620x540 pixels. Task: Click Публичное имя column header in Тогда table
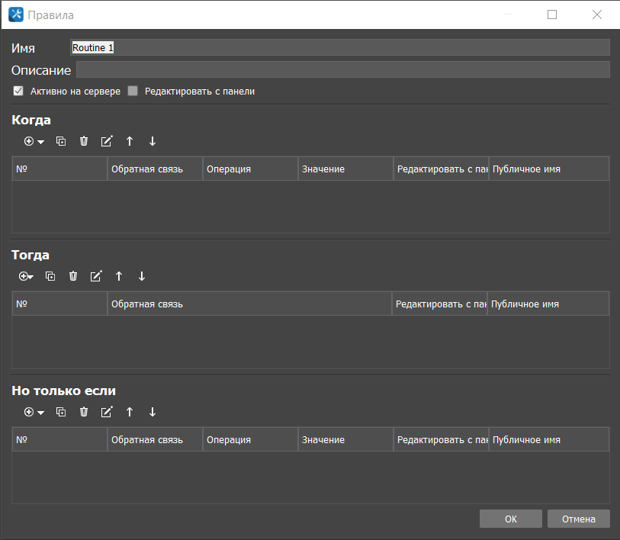[548, 304]
